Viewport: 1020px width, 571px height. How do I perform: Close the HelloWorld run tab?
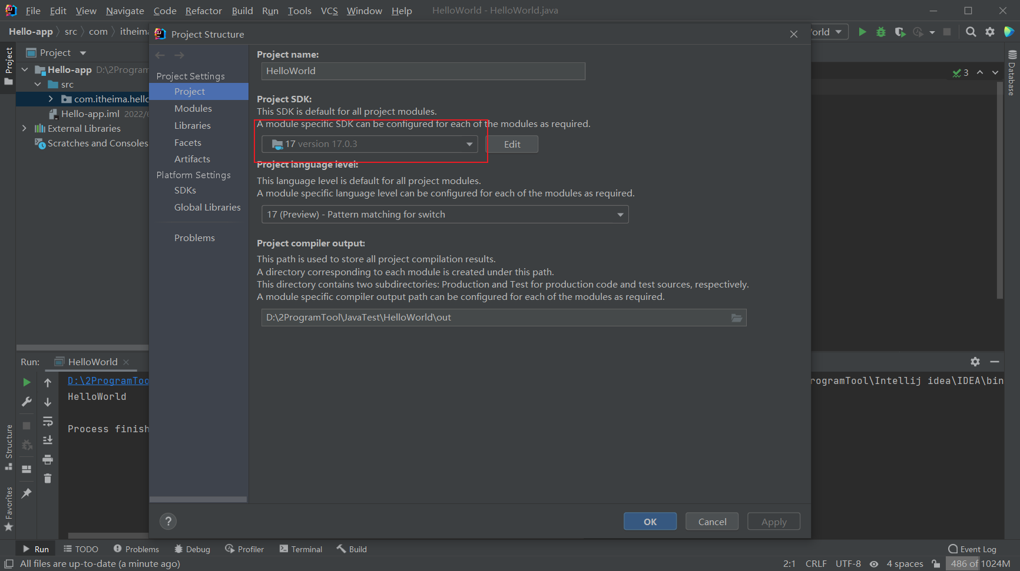point(126,362)
